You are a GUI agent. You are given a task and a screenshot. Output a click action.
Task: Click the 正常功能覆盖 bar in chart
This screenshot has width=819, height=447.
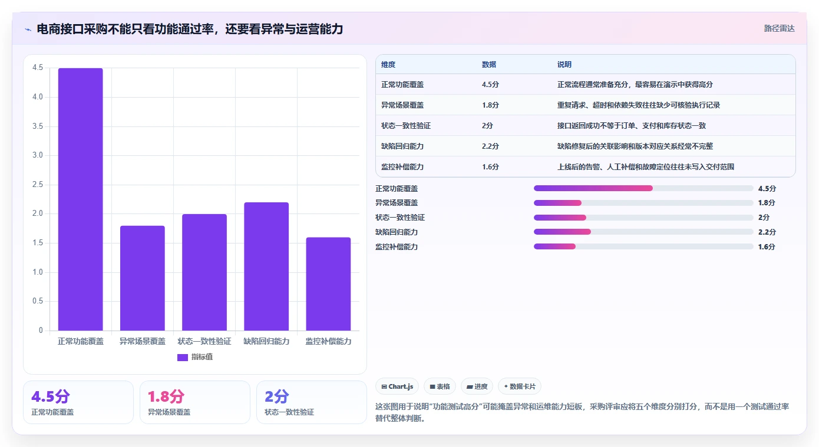(80, 199)
